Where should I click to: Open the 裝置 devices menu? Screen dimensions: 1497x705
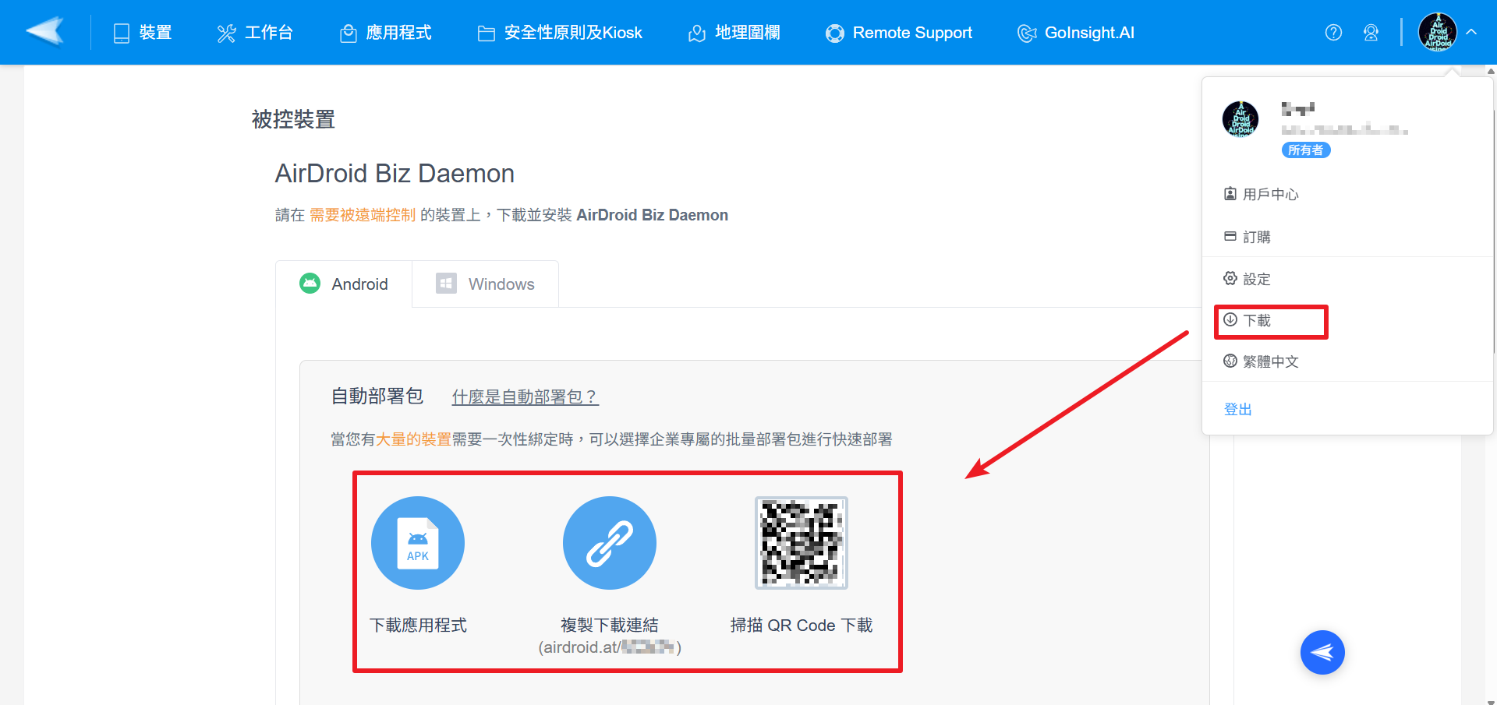tap(143, 33)
